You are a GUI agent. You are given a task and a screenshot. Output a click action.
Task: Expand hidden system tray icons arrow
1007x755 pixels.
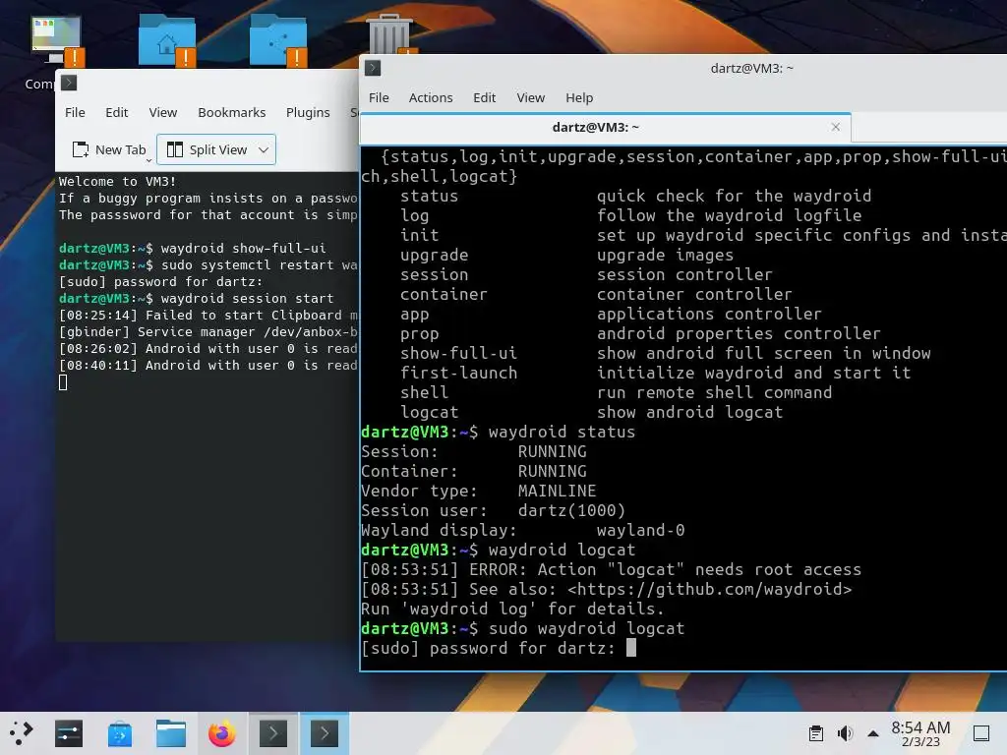873,733
